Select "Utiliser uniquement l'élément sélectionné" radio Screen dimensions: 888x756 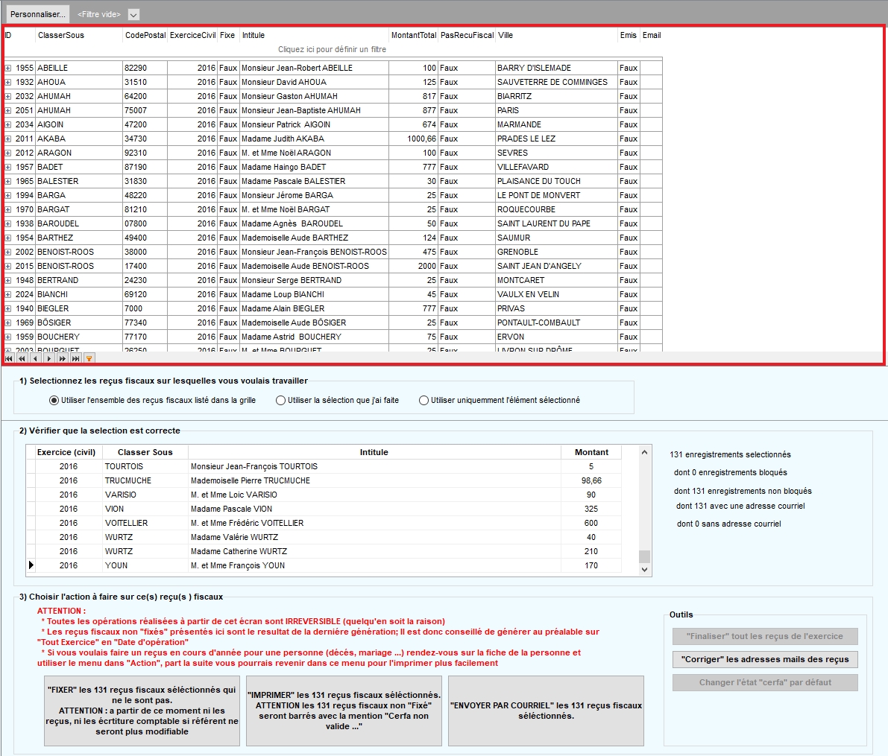(x=423, y=401)
